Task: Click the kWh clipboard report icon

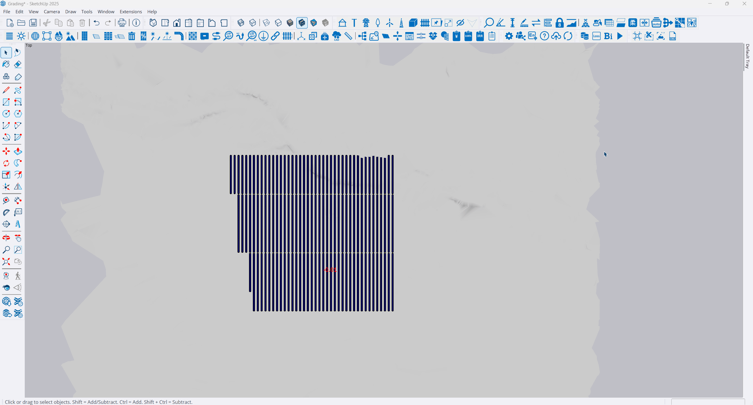Action: pyautogui.click(x=468, y=36)
